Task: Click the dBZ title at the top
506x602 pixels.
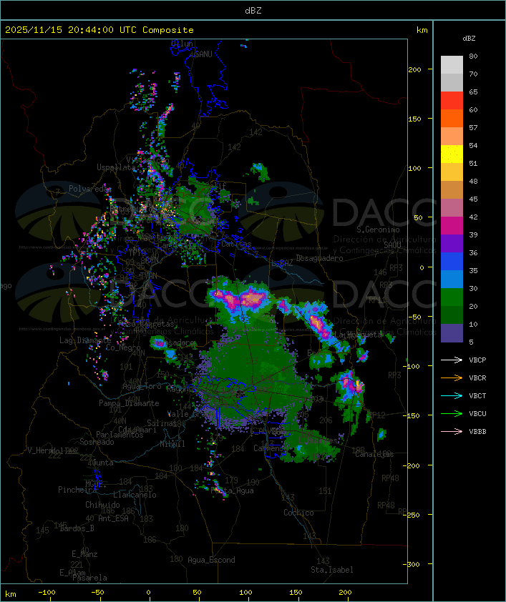Action: 253,10
